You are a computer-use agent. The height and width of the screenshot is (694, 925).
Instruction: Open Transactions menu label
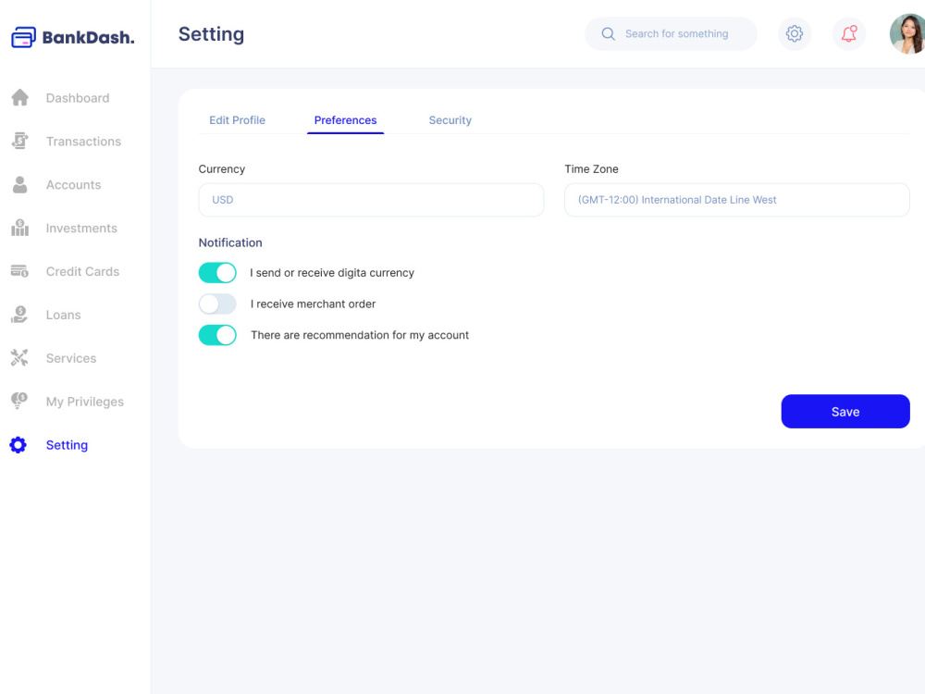pyautogui.click(x=84, y=141)
